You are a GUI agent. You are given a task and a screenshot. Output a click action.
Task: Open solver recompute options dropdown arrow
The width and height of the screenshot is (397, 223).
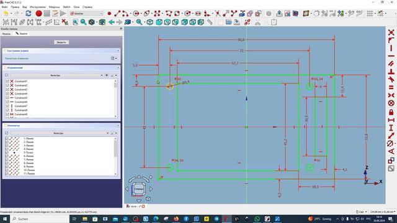pos(116,58)
